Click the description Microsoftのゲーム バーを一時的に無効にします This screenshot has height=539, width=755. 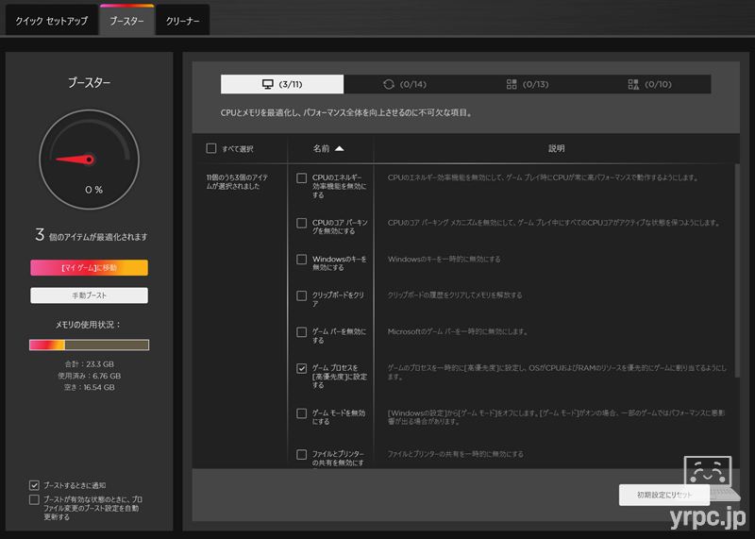[458, 331]
